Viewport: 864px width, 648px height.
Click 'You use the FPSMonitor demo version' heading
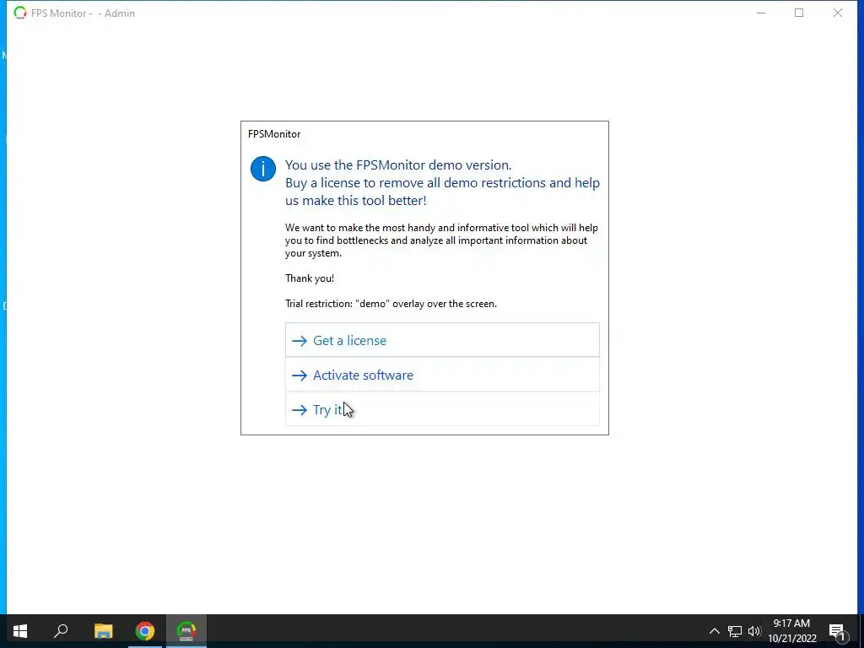[398, 165]
